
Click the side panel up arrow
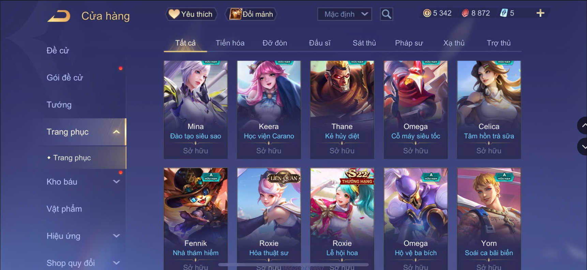(x=582, y=125)
